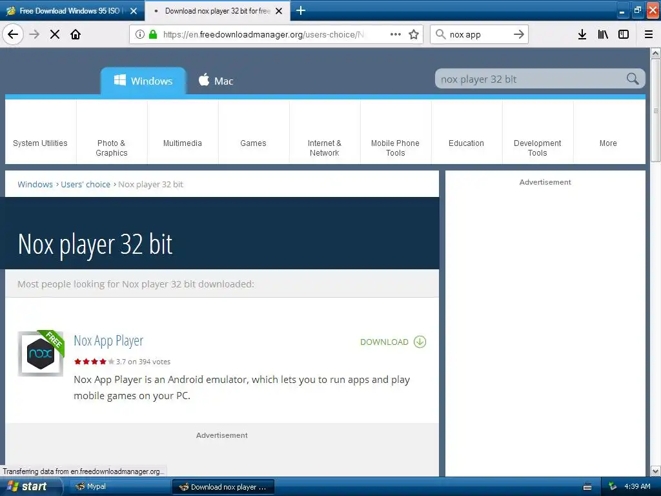
Task: Switch to the Mac platform tab
Action: [x=216, y=81]
